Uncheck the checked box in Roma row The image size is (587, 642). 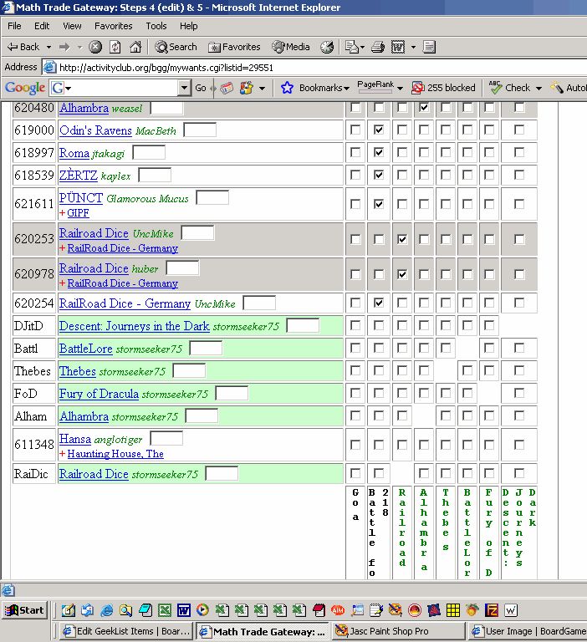coord(379,153)
